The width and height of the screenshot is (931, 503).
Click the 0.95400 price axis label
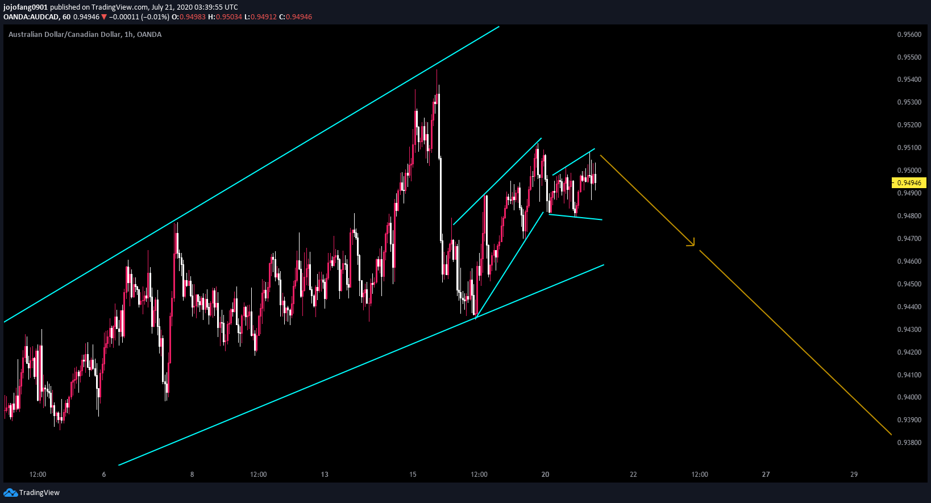click(x=909, y=80)
